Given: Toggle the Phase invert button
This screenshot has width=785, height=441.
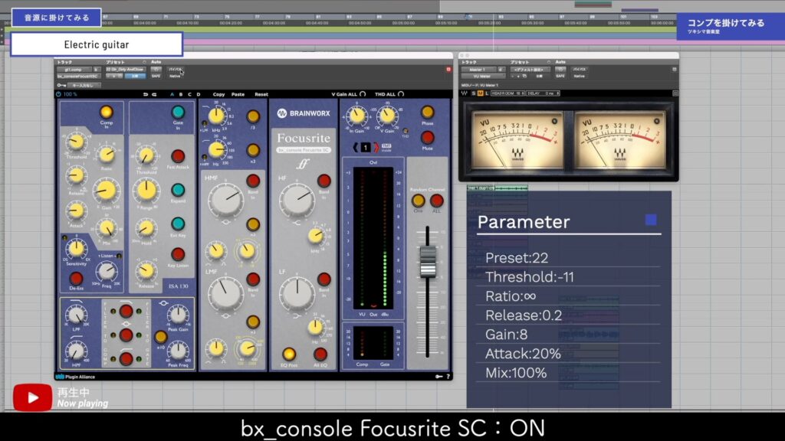Looking at the screenshot, I should 427,112.
